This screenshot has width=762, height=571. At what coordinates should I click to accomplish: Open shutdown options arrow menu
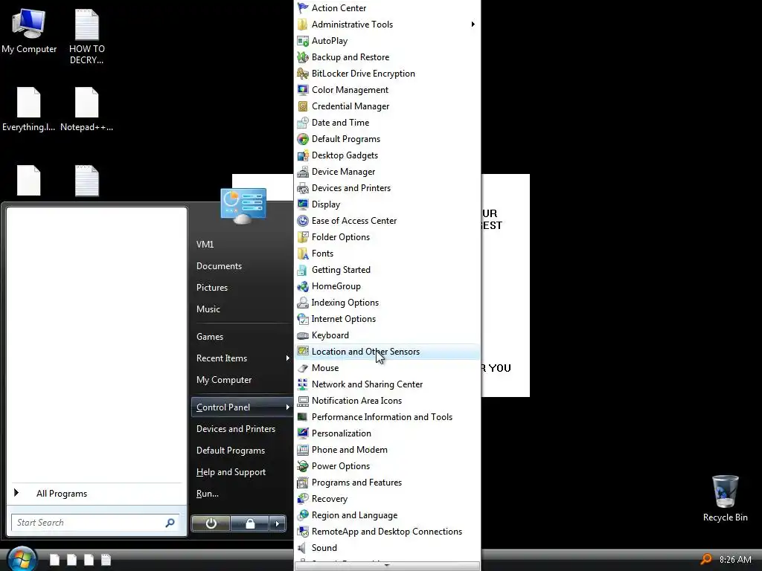click(x=278, y=523)
